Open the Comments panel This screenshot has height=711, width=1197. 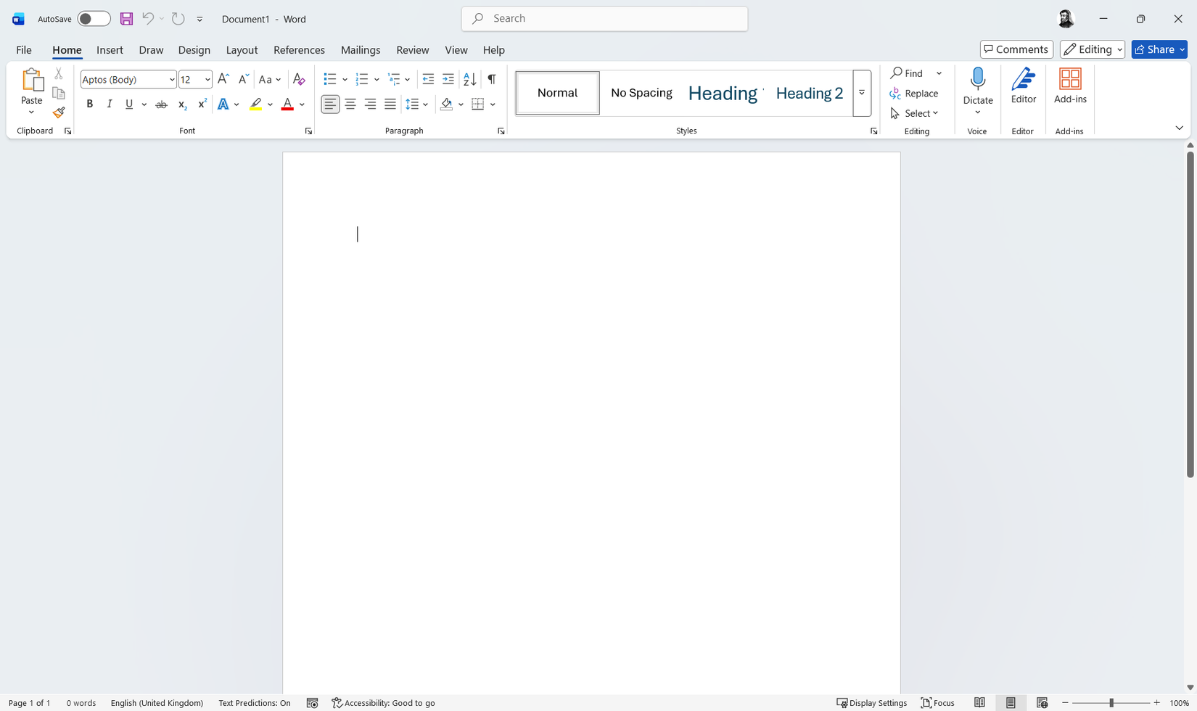[1016, 49]
